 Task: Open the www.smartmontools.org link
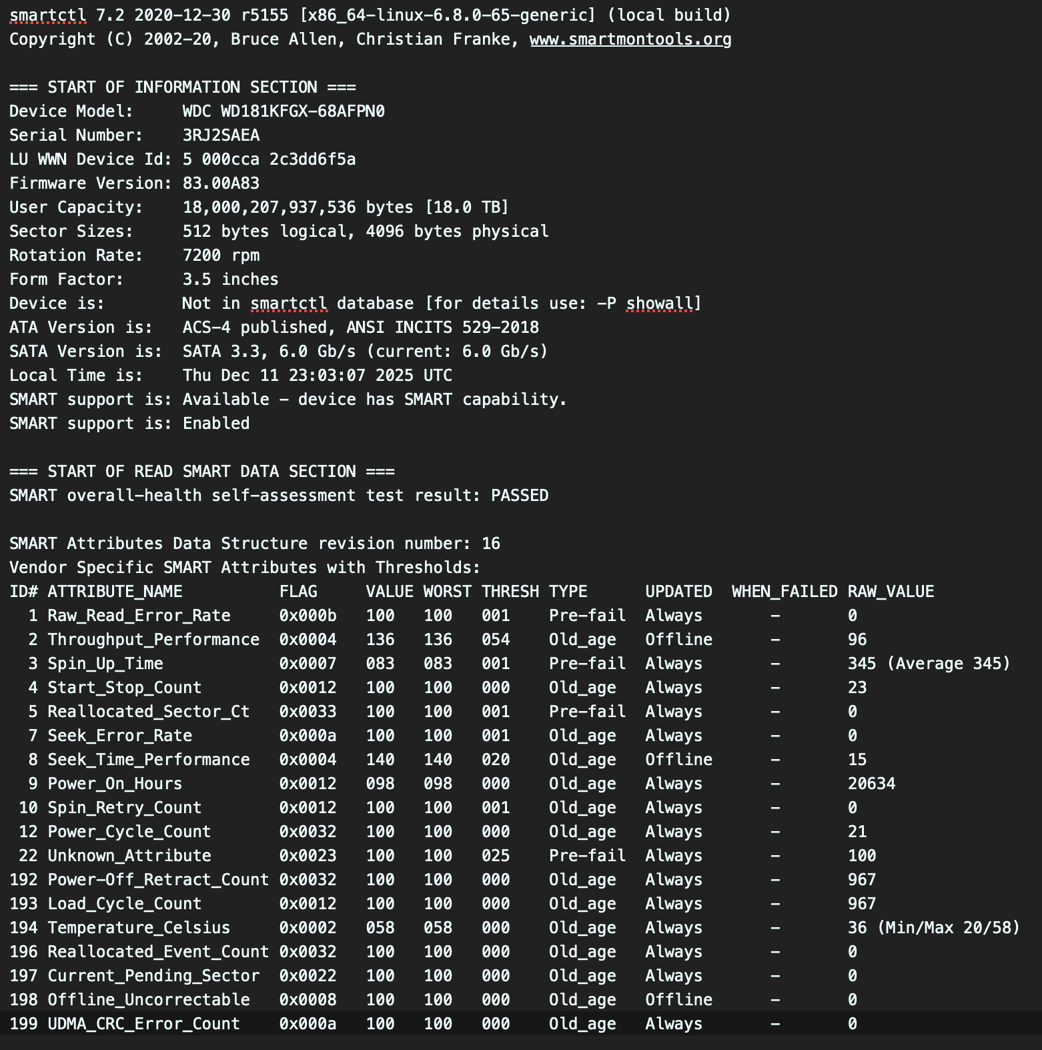[630, 39]
